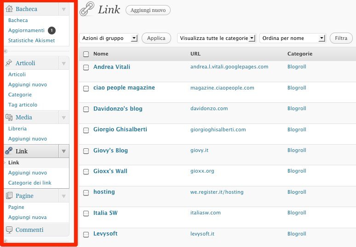Screen dimensions: 356x247
Task: Open the Articoli submenu item
Action: pos(17,74)
